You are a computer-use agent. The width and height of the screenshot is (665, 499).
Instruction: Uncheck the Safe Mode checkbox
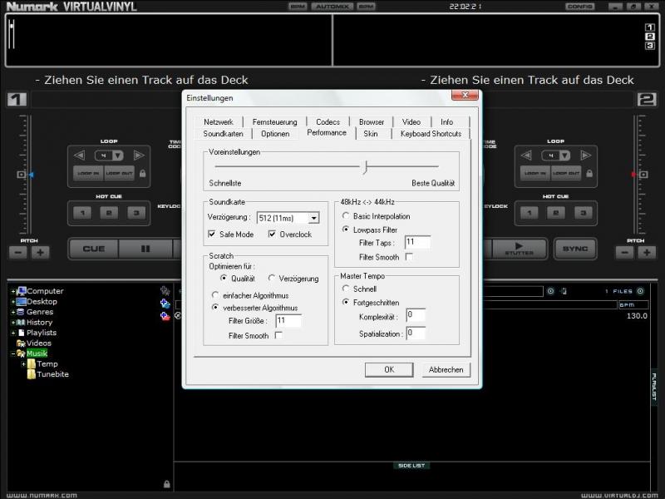coord(213,235)
